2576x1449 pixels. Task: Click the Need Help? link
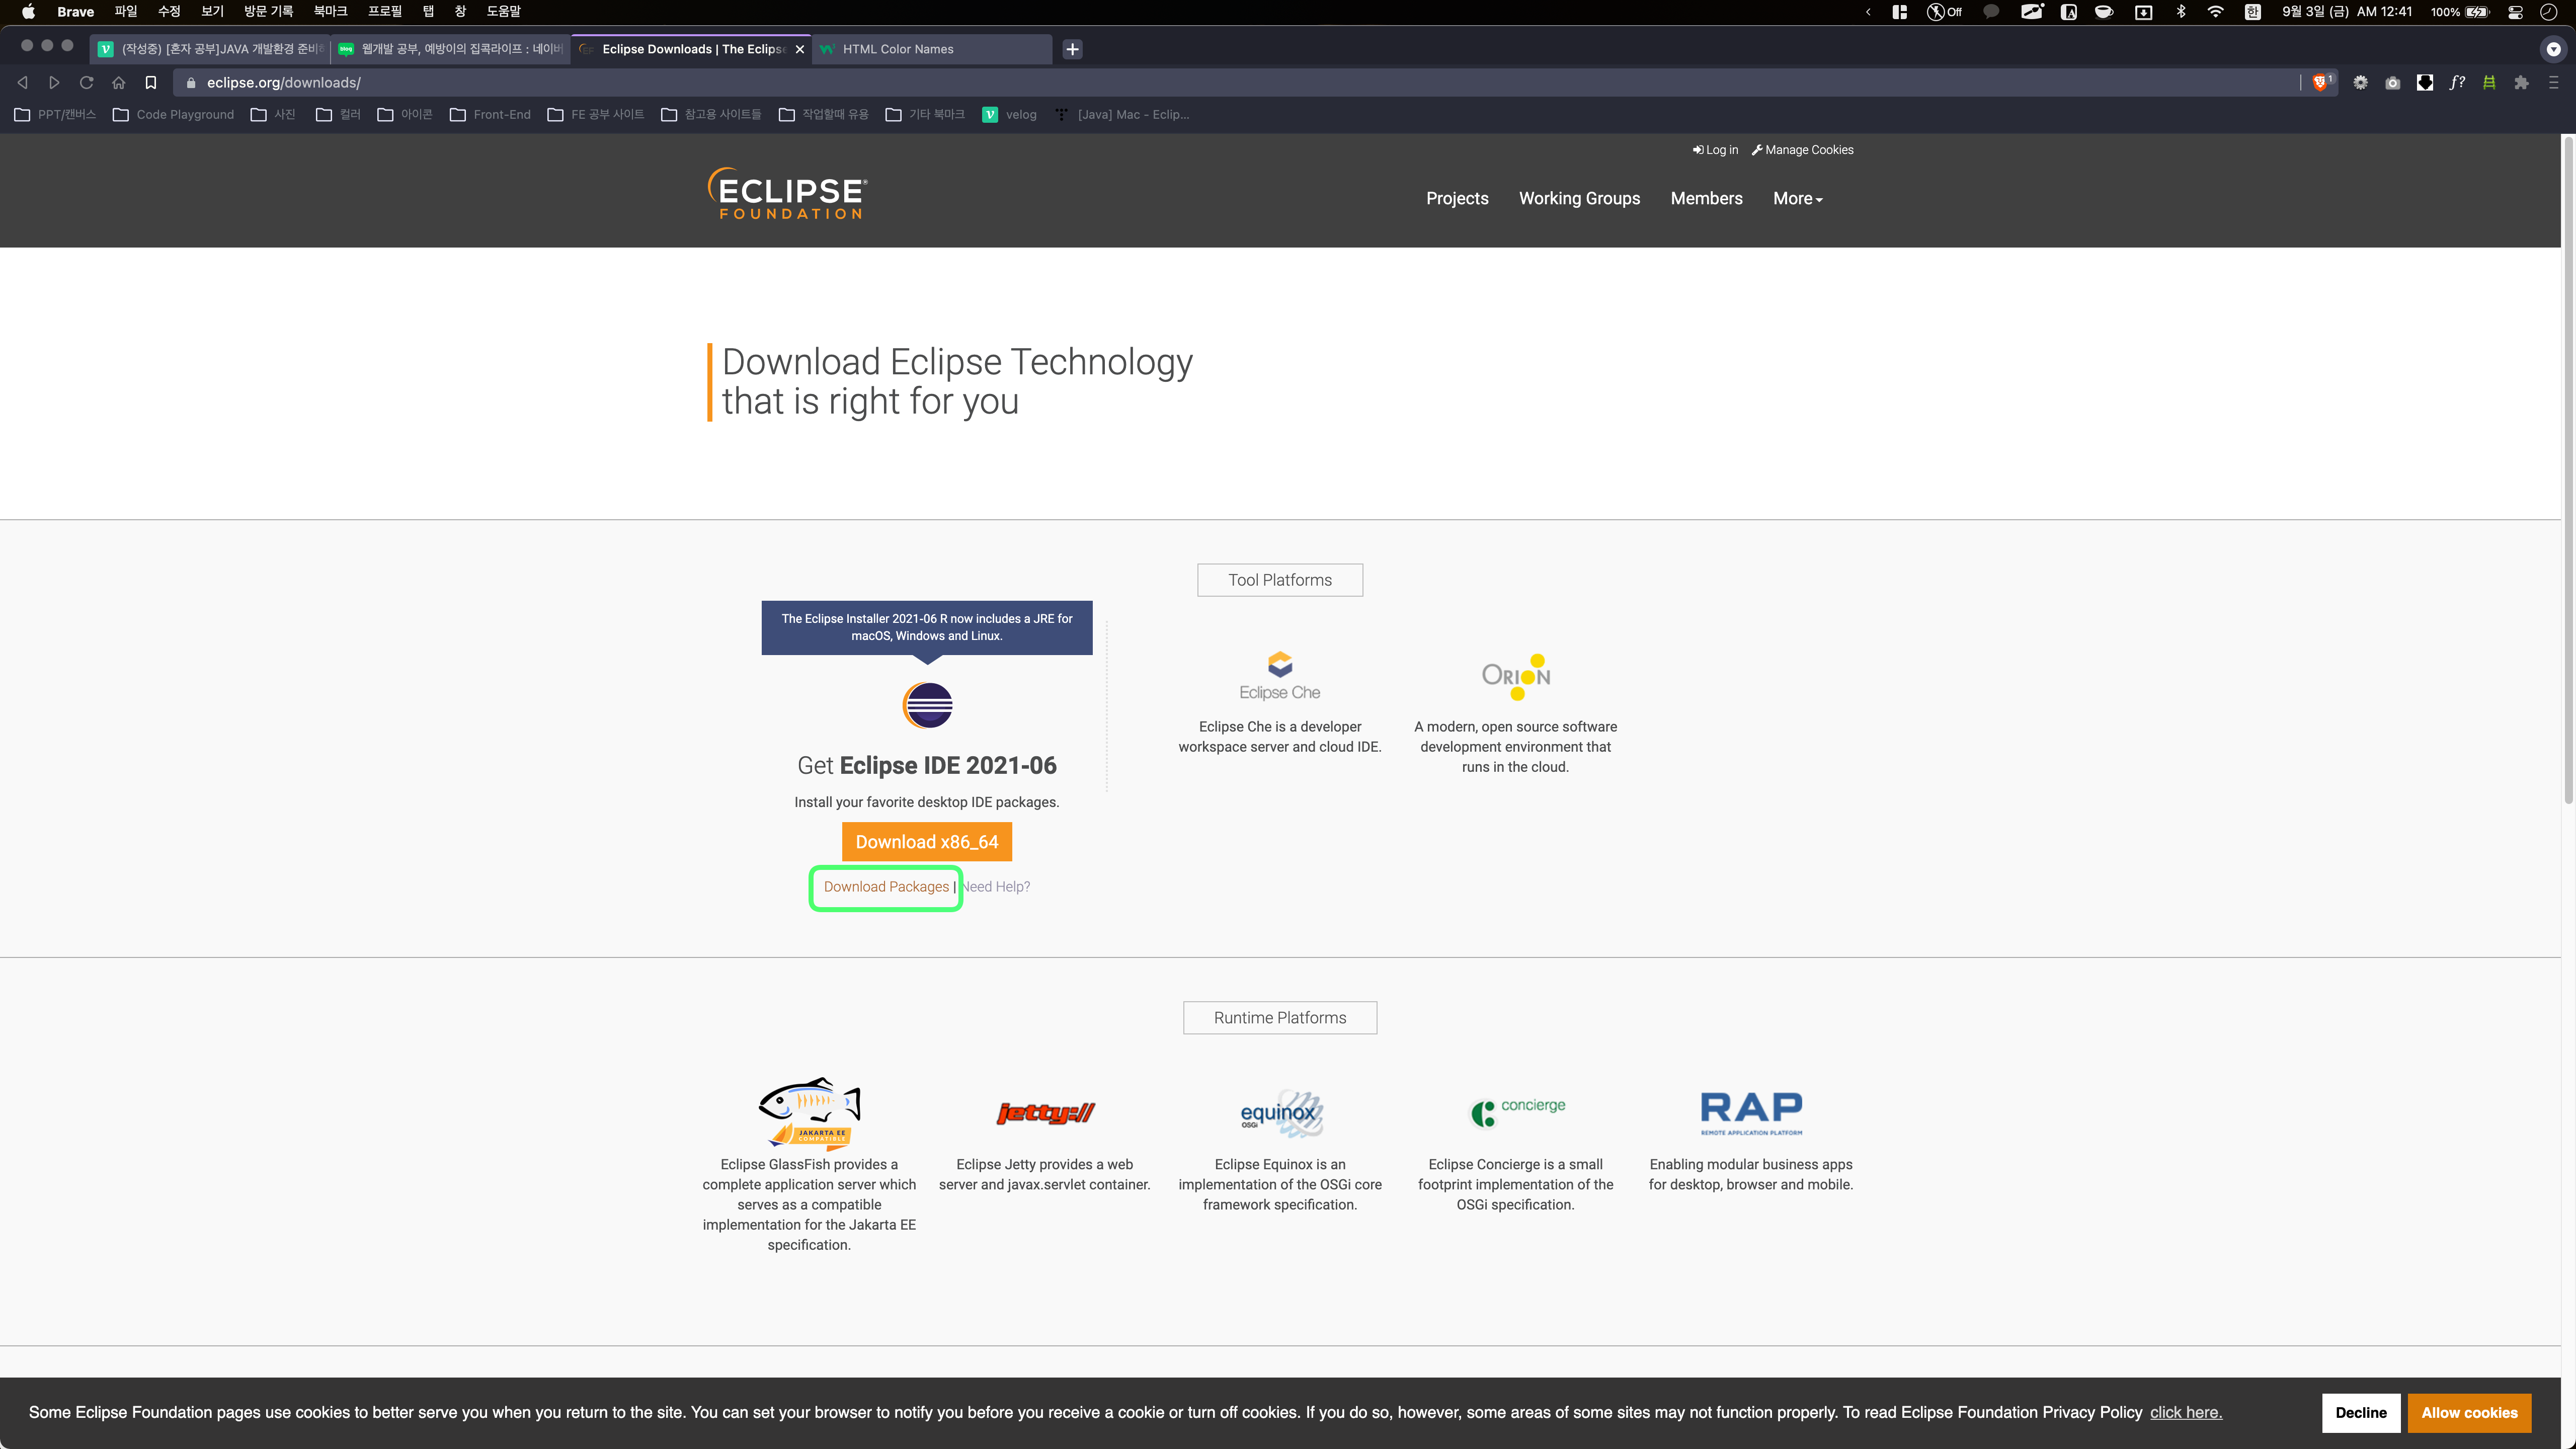(x=995, y=886)
